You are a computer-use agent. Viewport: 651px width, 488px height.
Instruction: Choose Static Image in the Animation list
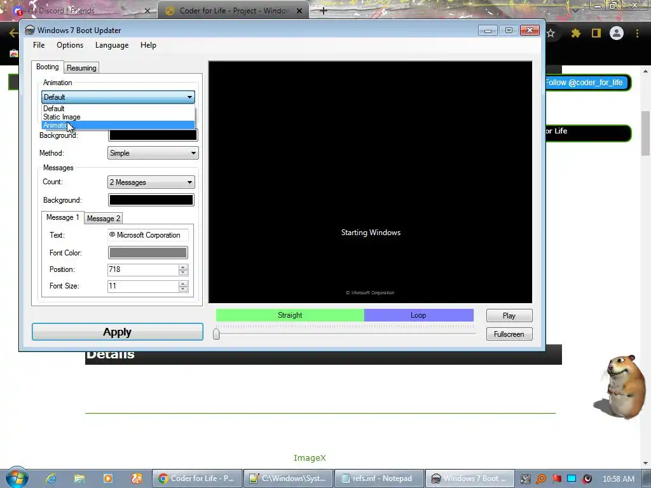[x=118, y=117]
